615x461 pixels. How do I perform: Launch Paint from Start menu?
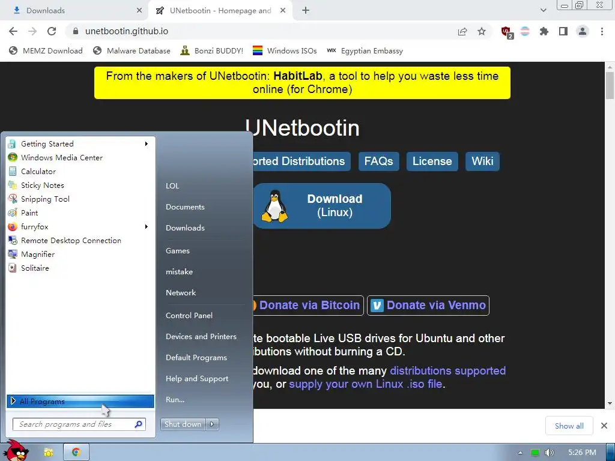pos(80,213)
